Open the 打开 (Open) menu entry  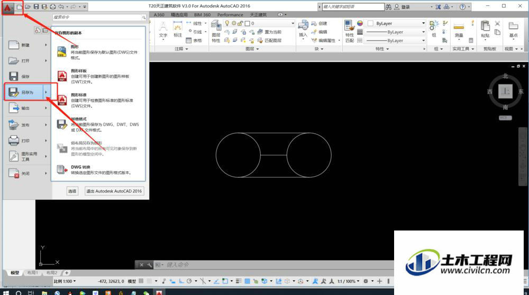pyautogui.click(x=28, y=61)
